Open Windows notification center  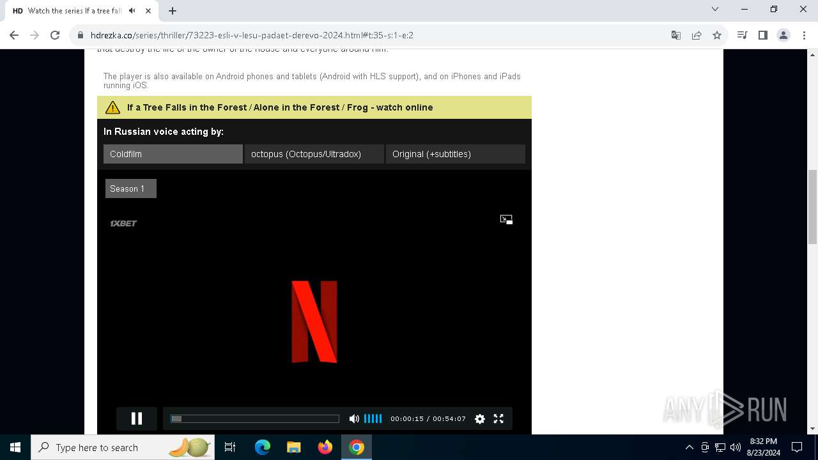(x=797, y=447)
